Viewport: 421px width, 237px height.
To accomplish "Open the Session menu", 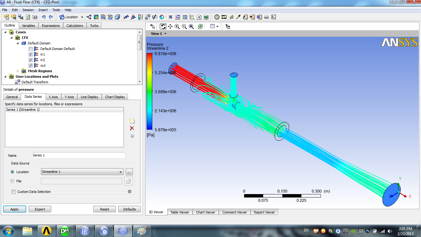I will (28, 10).
